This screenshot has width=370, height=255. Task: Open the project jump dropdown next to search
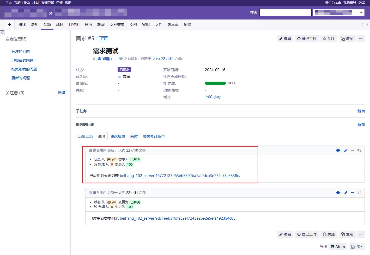[338, 12]
